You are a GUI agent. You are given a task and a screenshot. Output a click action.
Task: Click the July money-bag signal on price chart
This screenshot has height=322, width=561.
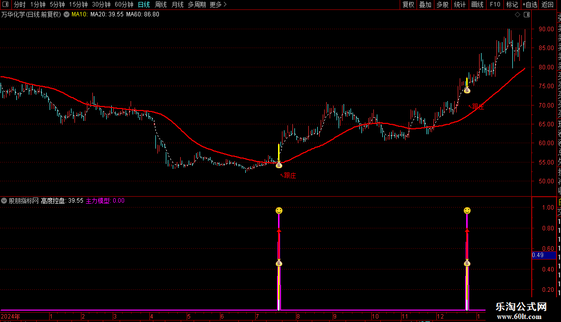[279, 165]
